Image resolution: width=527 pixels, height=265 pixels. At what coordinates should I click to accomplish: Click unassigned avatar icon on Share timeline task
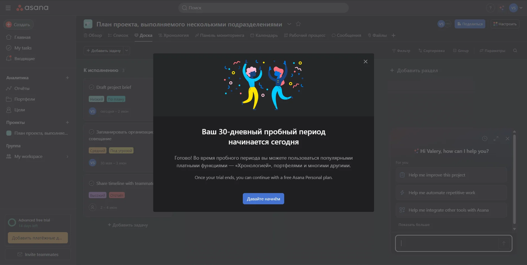[x=92, y=207]
